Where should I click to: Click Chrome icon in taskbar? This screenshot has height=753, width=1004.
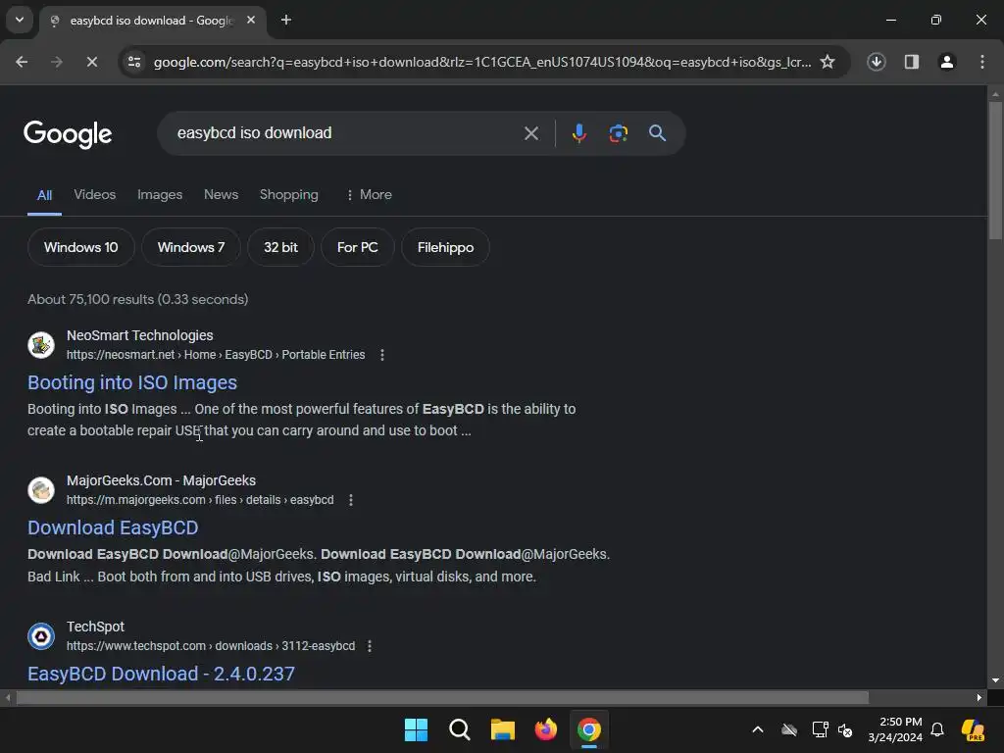[x=589, y=729]
